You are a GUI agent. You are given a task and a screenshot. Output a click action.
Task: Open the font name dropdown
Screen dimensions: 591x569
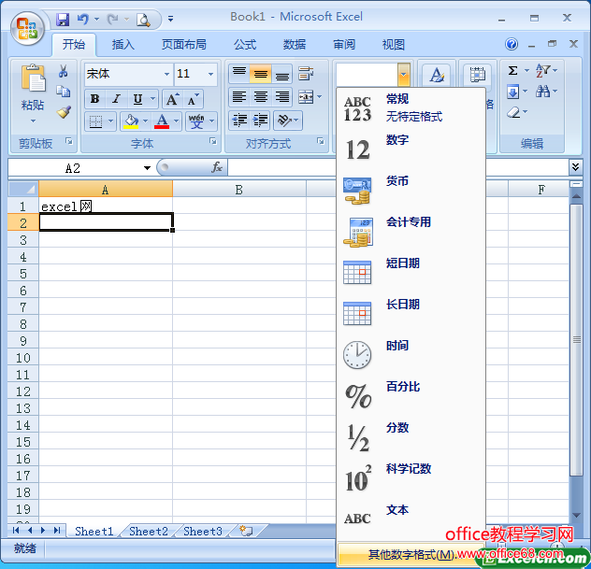point(166,74)
